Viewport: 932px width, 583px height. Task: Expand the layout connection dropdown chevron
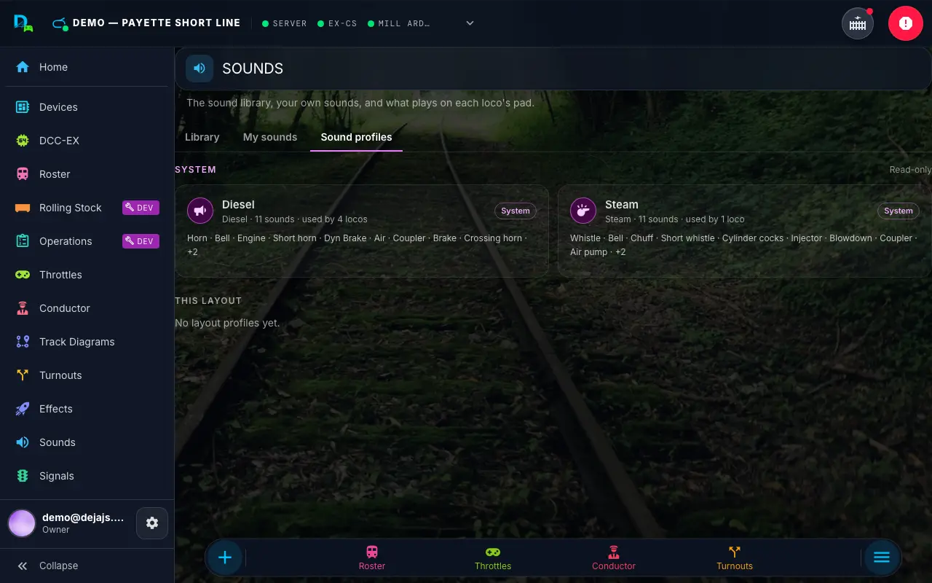pos(470,23)
